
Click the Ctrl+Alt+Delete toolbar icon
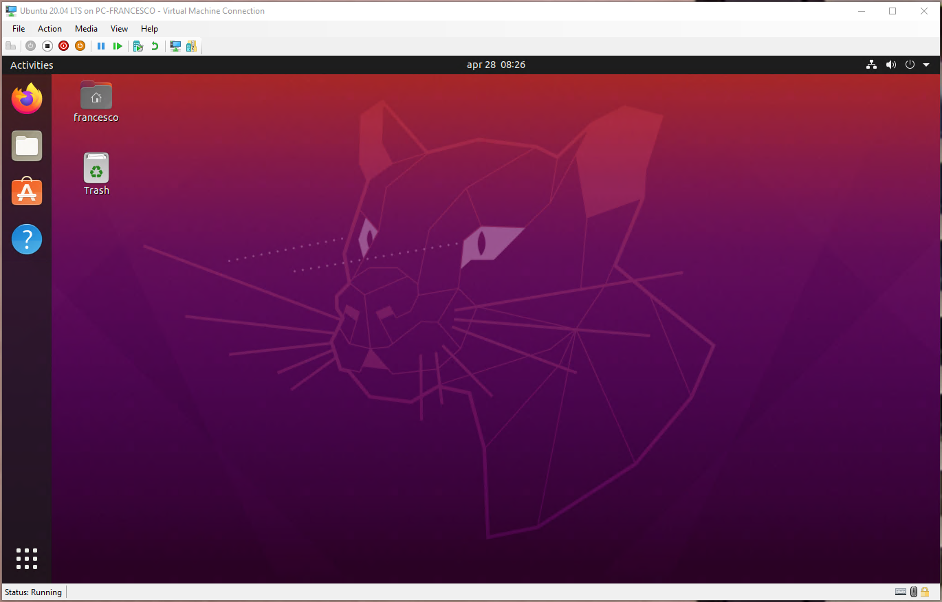pos(11,45)
